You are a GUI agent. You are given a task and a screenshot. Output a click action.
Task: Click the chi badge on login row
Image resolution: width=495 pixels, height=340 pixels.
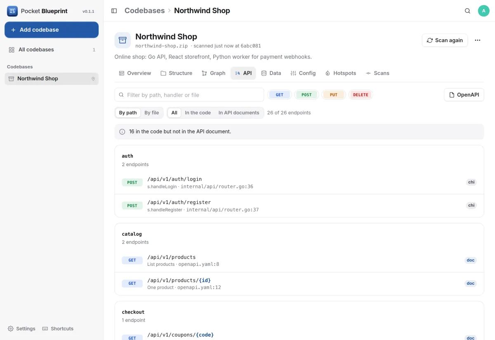tap(471, 182)
